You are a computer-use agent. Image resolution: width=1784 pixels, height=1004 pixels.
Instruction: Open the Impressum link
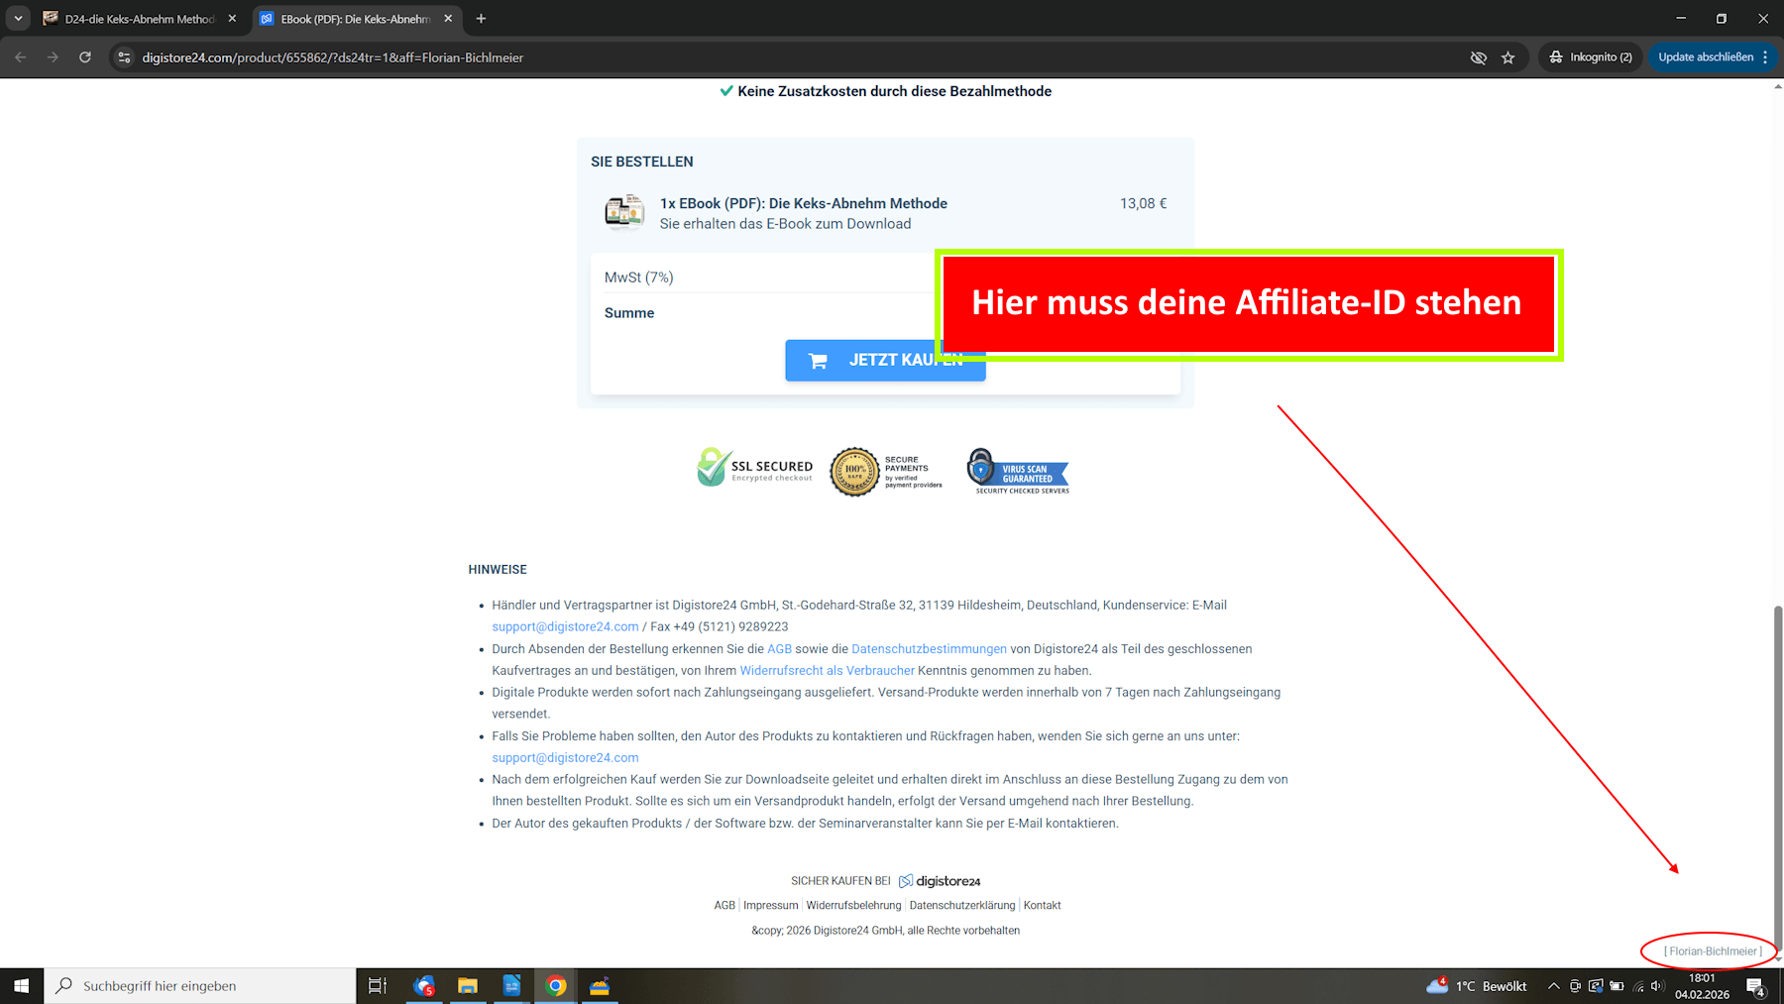(770, 905)
